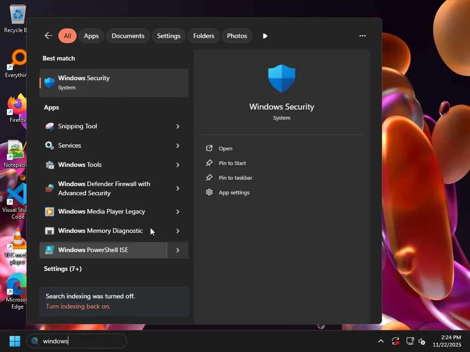Viewport: 470px width, 352px height.
Task: Click the pin icon beside Pin to taskbar
Action: pyautogui.click(x=209, y=177)
